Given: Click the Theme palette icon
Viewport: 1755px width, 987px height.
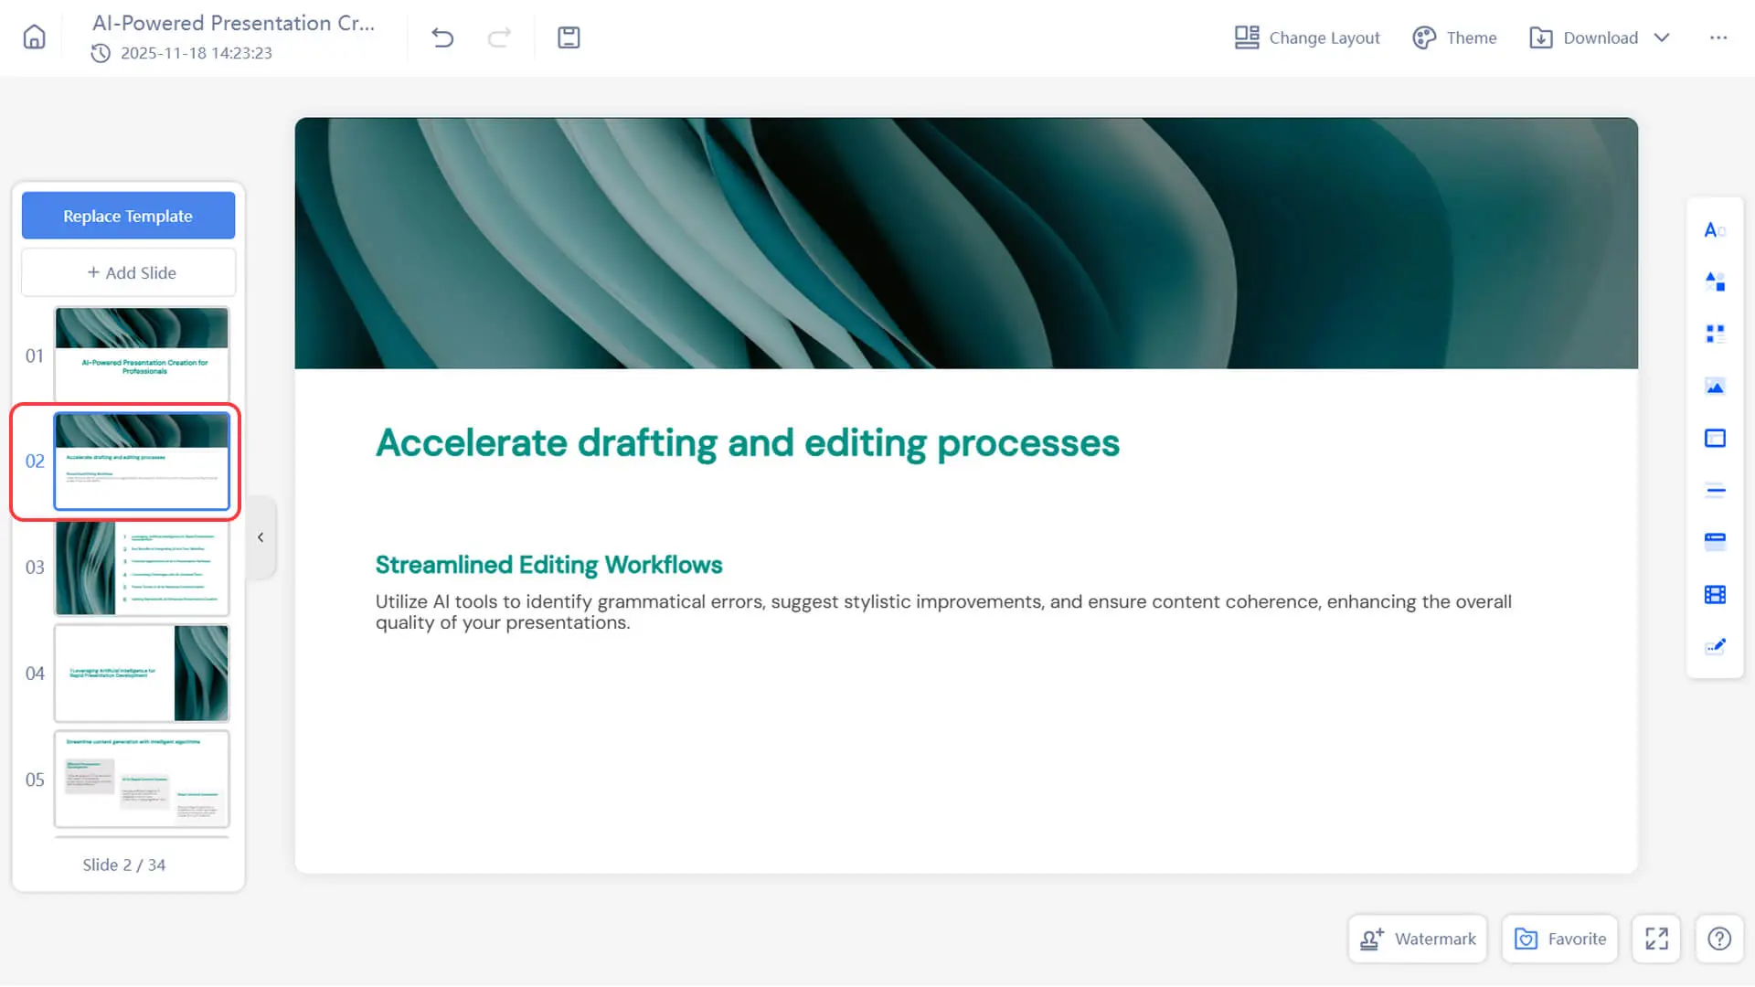Looking at the screenshot, I should (1424, 37).
